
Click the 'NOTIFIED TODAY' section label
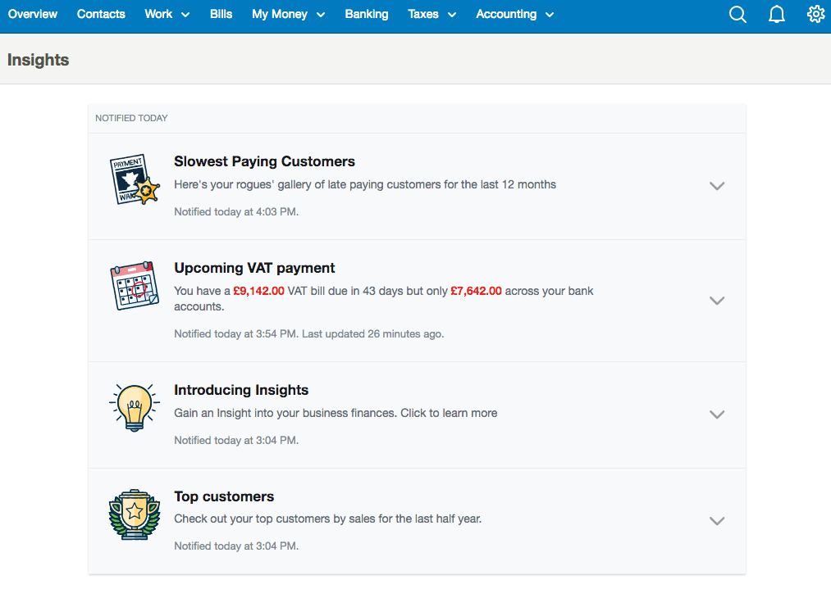click(131, 118)
